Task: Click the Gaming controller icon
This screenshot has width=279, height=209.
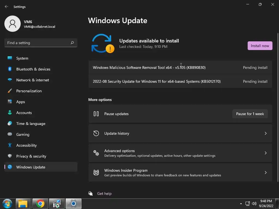Action: pos(10,134)
